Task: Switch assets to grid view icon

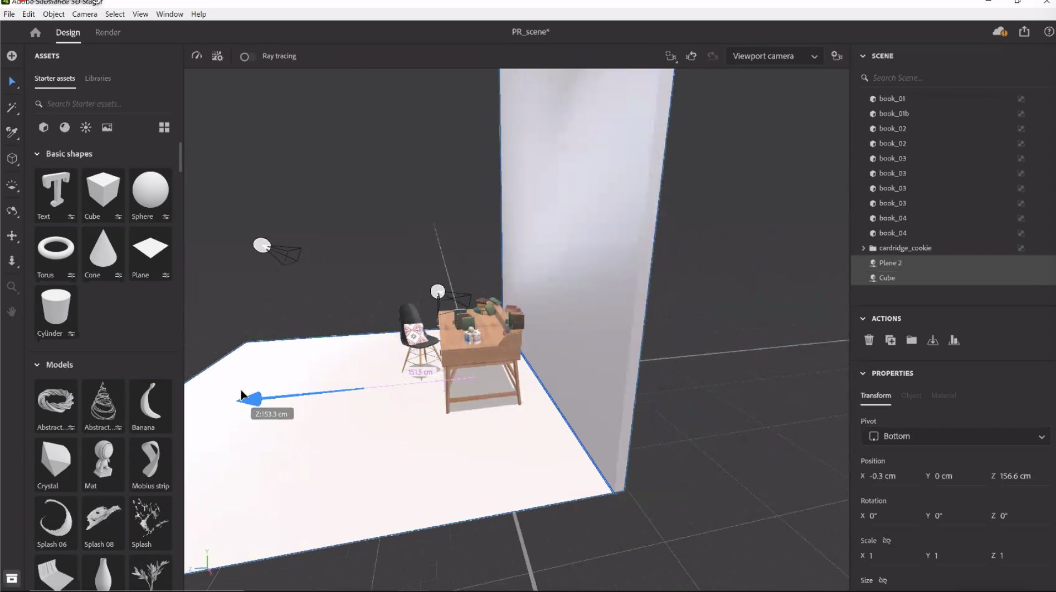Action: coord(164,128)
